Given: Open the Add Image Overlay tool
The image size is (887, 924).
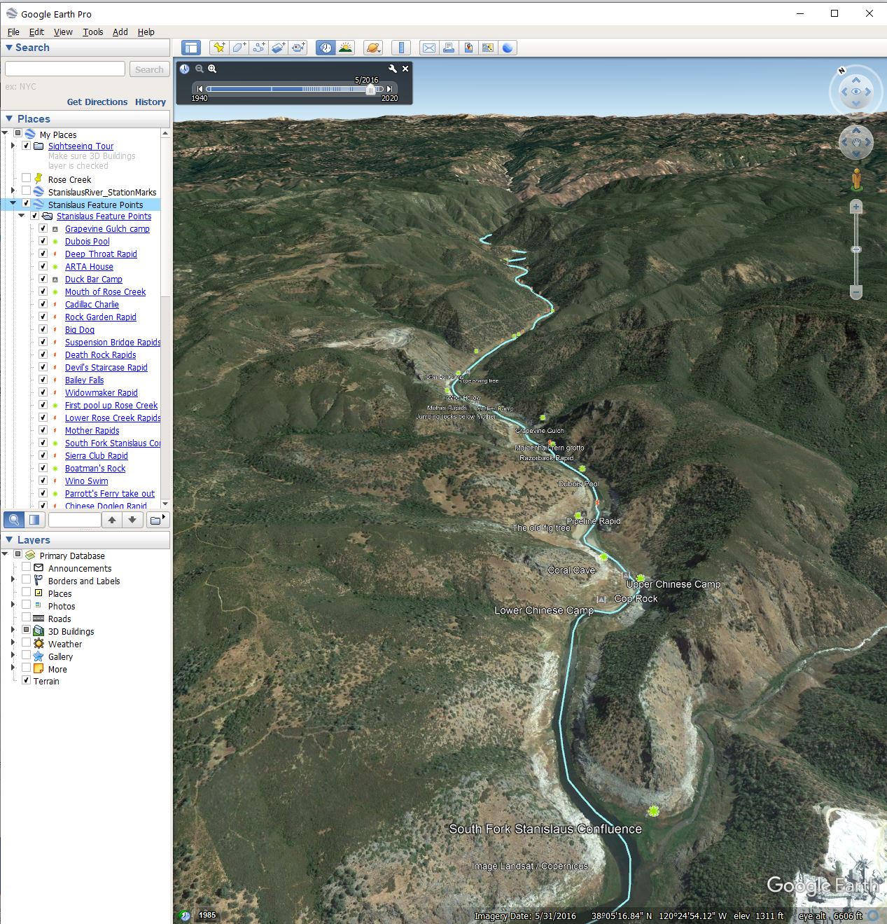Looking at the screenshot, I should pyautogui.click(x=278, y=48).
